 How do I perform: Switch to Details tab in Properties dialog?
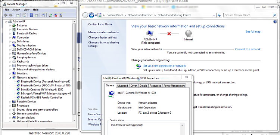tap(143, 86)
